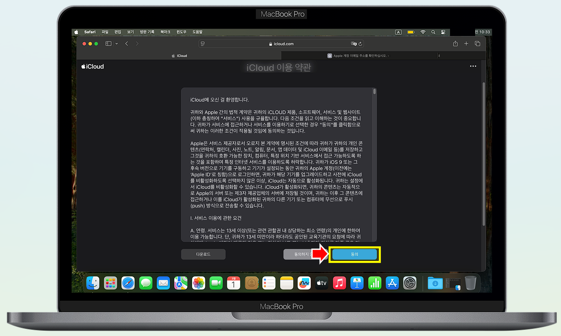The image size is (561, 336).
Task: Go back to previous page
Action: click(x=127, y=44)
